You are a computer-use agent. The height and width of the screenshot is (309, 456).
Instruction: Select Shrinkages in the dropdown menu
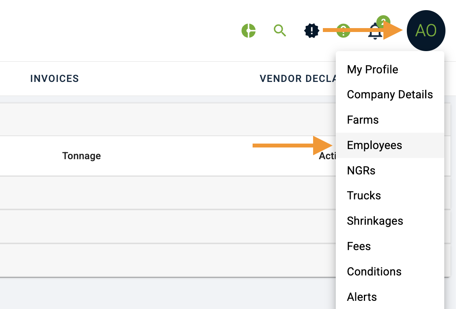(x=375, y=221)
